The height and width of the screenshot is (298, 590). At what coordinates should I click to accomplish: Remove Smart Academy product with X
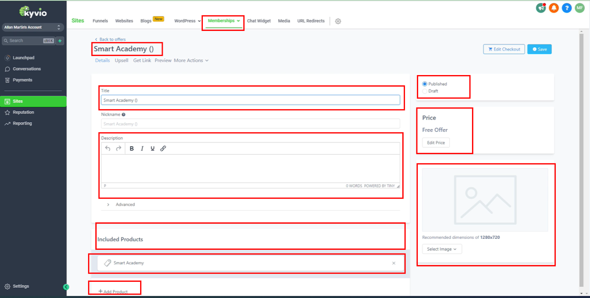click(x=393, y=263)
